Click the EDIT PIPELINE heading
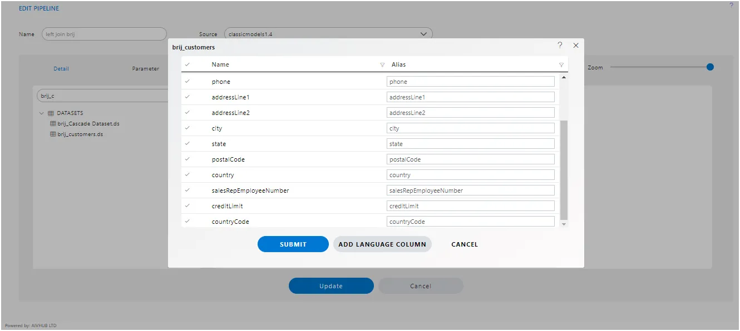This screenshot has width=740, height=331. (39, 8)
